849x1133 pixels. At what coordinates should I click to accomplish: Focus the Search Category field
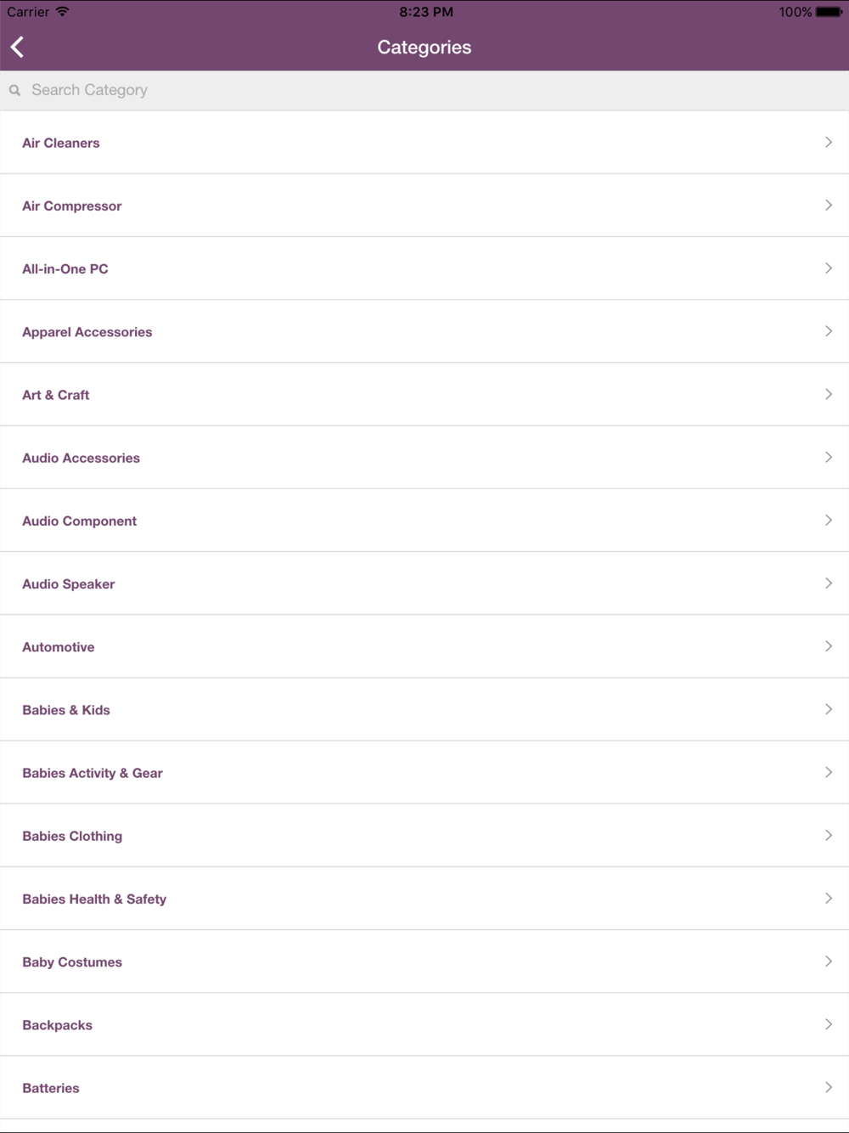(424, 90)
